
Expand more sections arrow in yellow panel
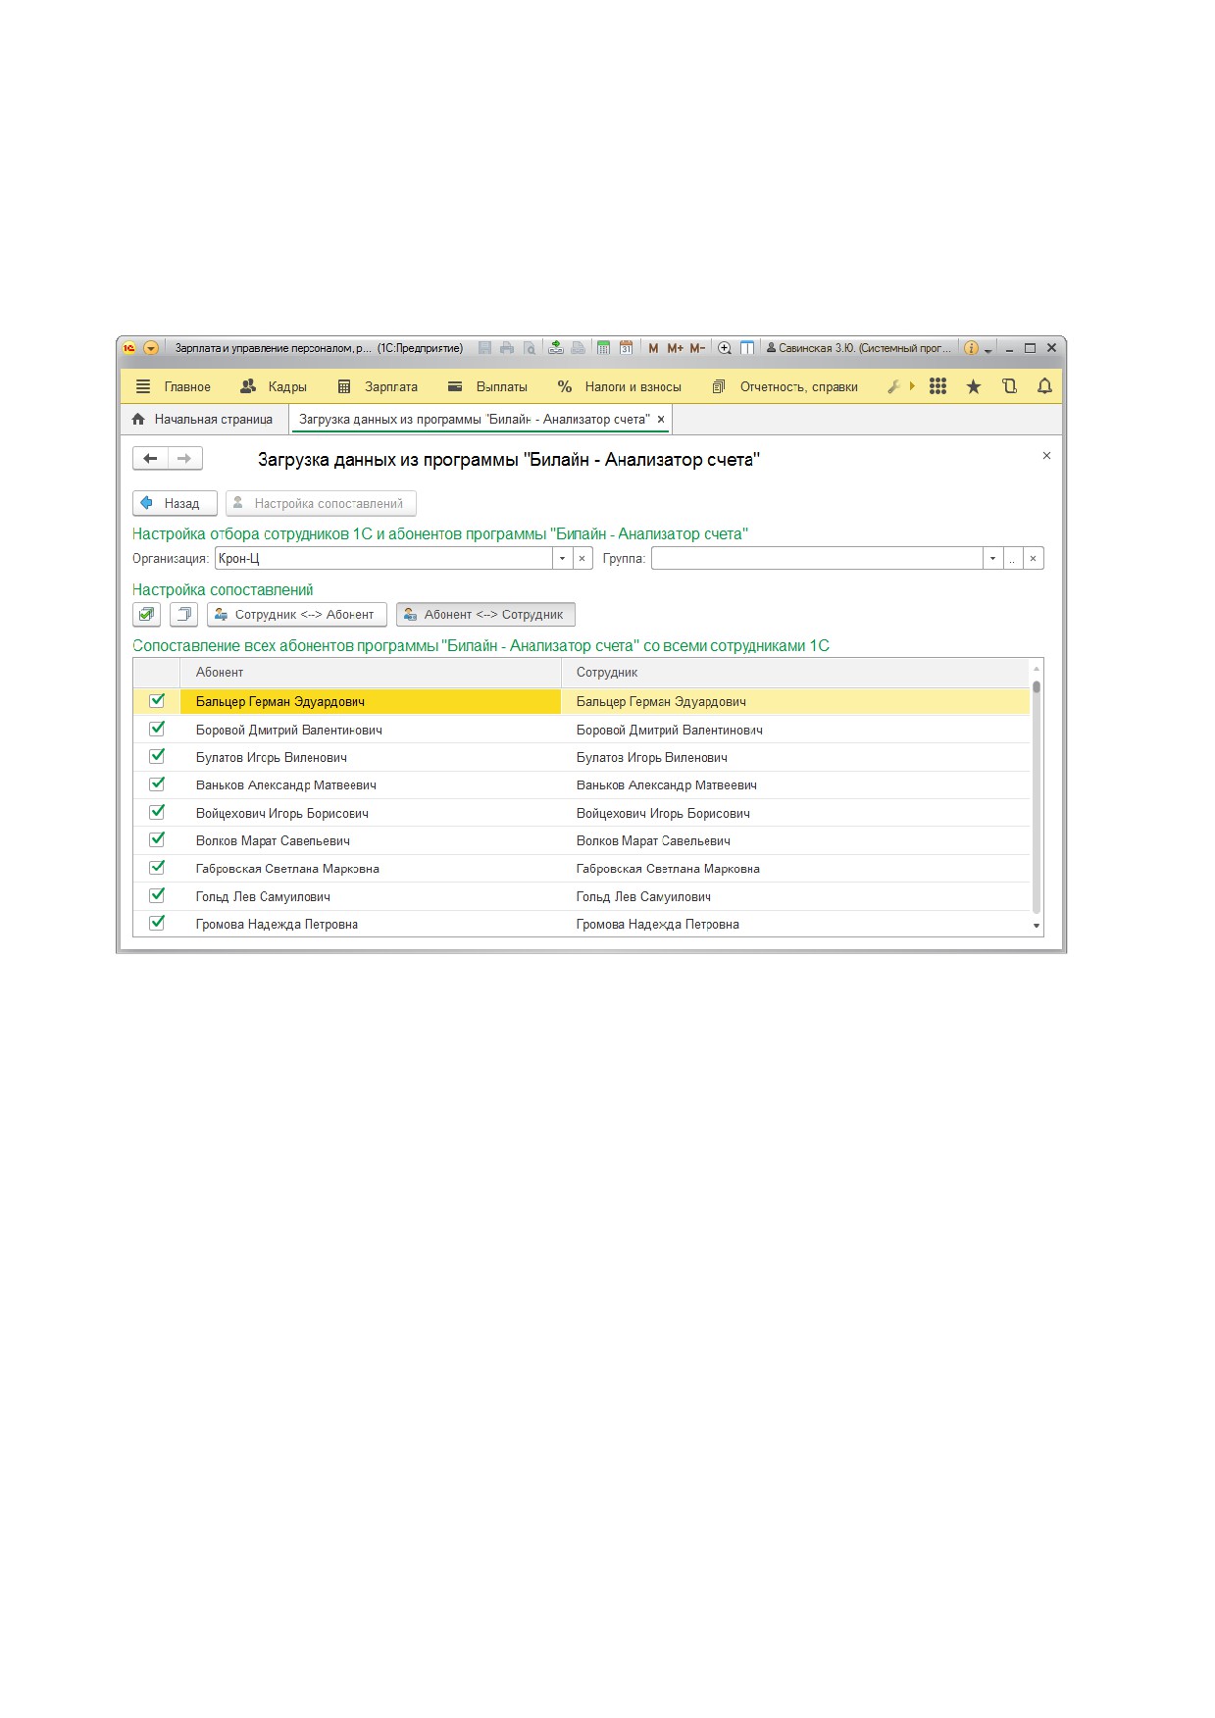(912, 386)
